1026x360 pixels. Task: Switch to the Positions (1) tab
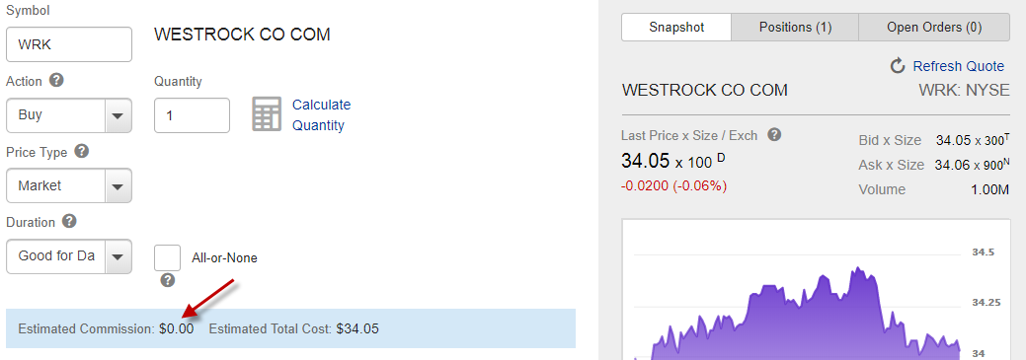[795, 28]
